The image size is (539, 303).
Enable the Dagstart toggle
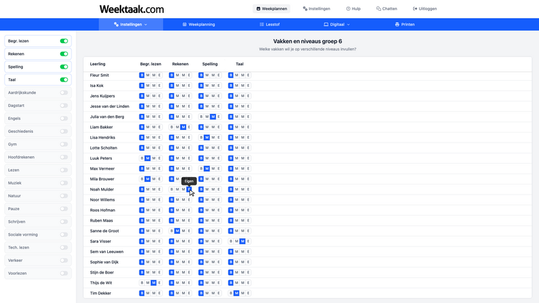click(x=64, y=106)
